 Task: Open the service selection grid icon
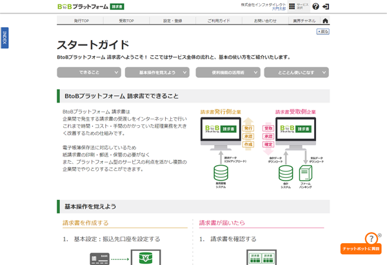(292, 6)
